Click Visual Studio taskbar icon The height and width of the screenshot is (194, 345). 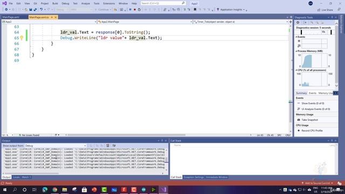pos(163,190)
